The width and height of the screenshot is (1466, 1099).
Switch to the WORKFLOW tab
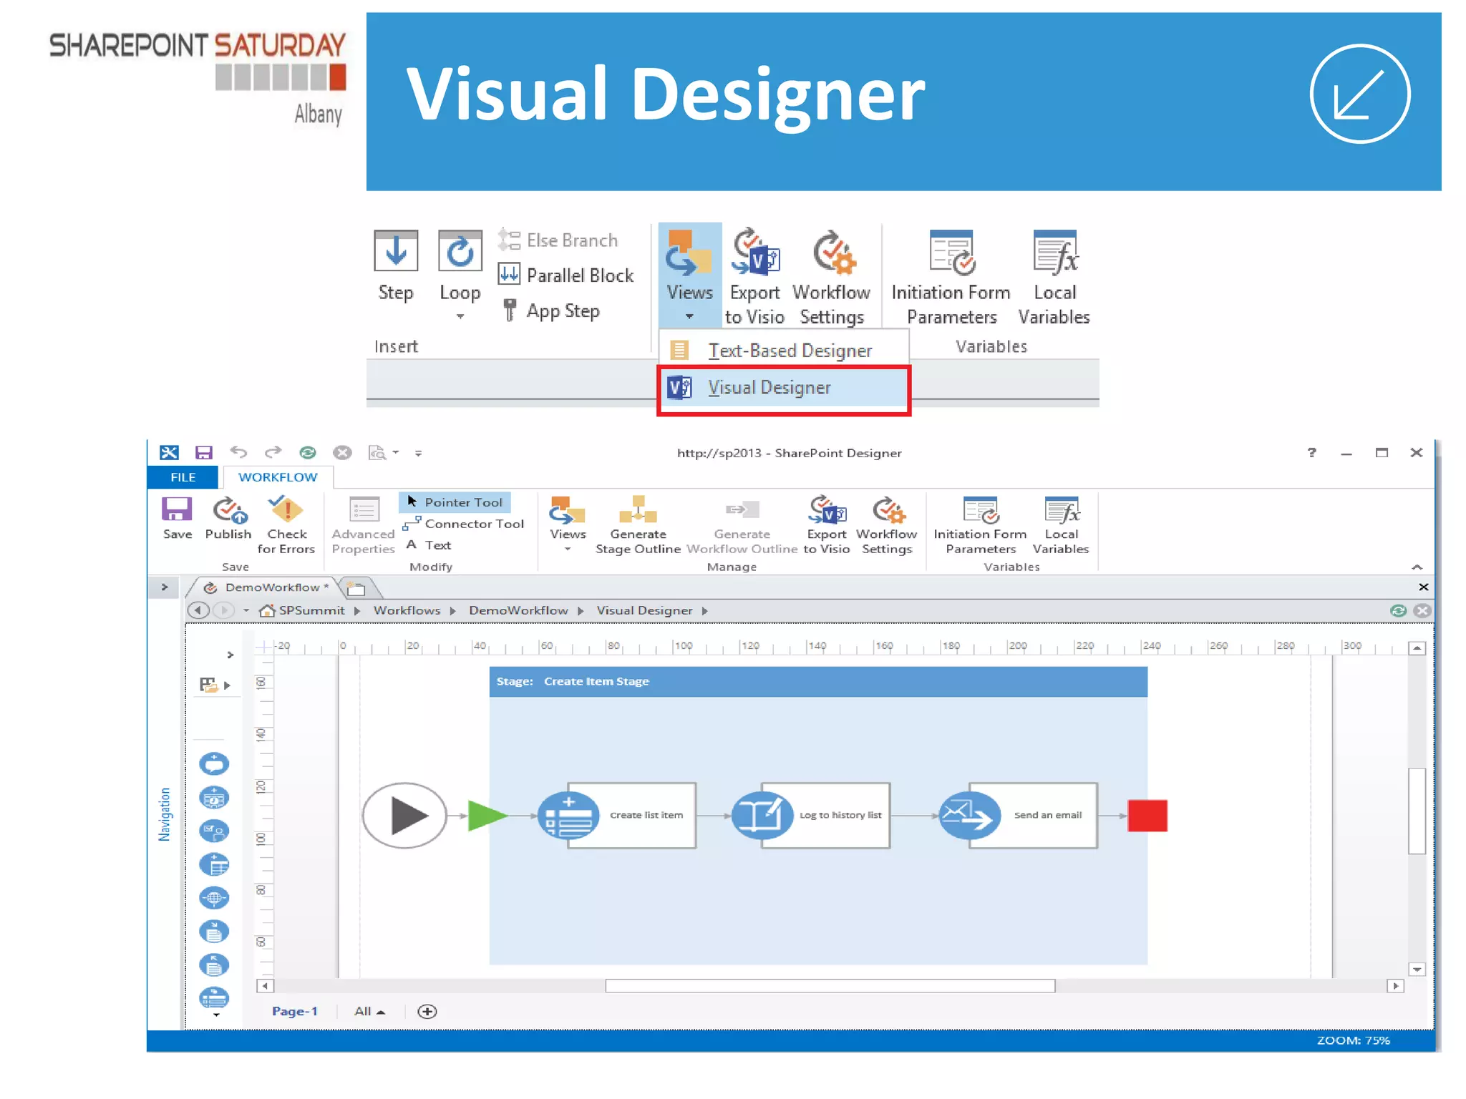pyautogui.click(x=278, y=477)
